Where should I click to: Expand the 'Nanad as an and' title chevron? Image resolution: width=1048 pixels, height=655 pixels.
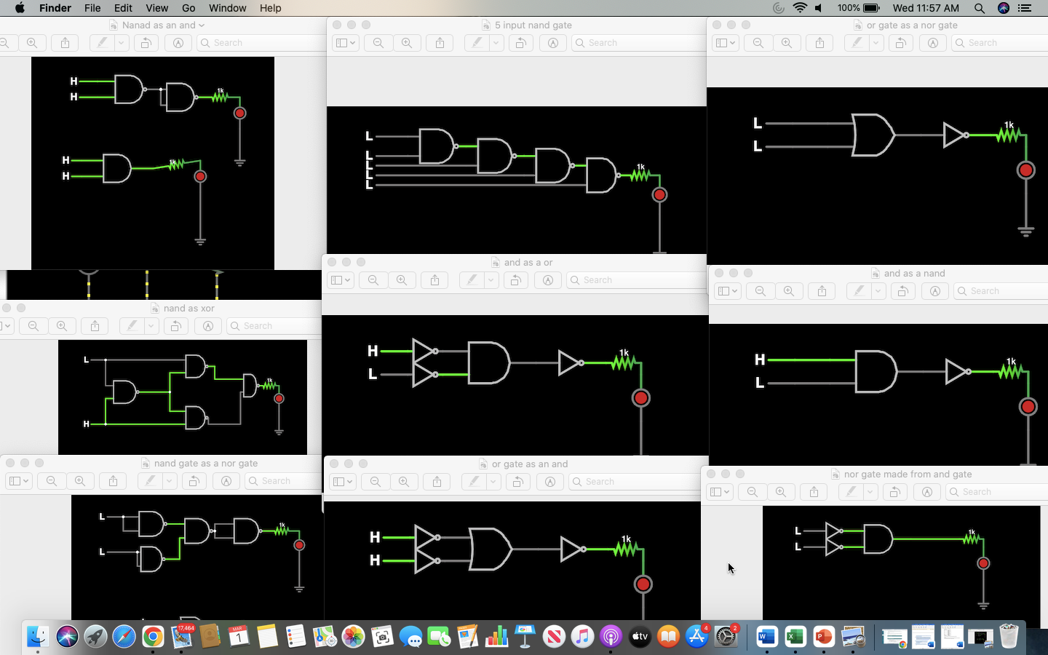(x=202, y=25)
